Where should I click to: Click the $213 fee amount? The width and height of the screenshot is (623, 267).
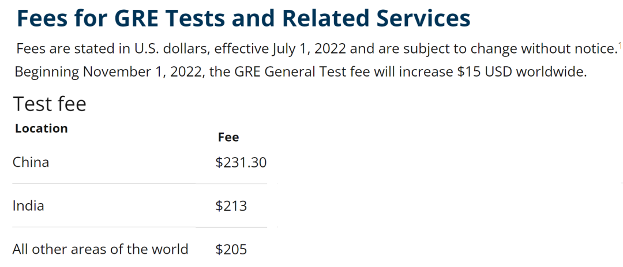[x=231, y=206]
